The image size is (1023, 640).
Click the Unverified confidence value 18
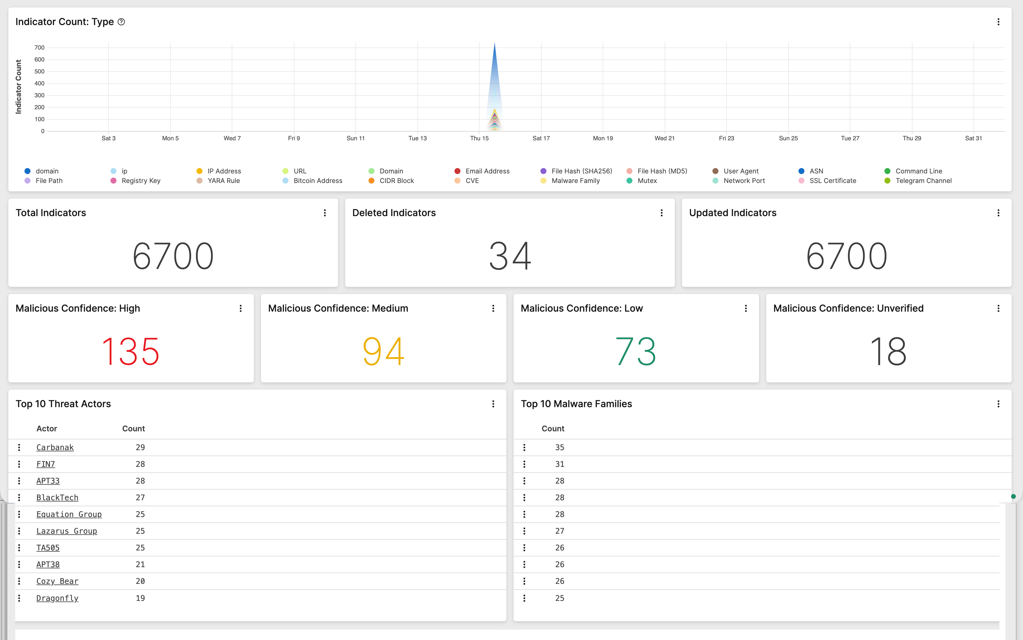888,351
